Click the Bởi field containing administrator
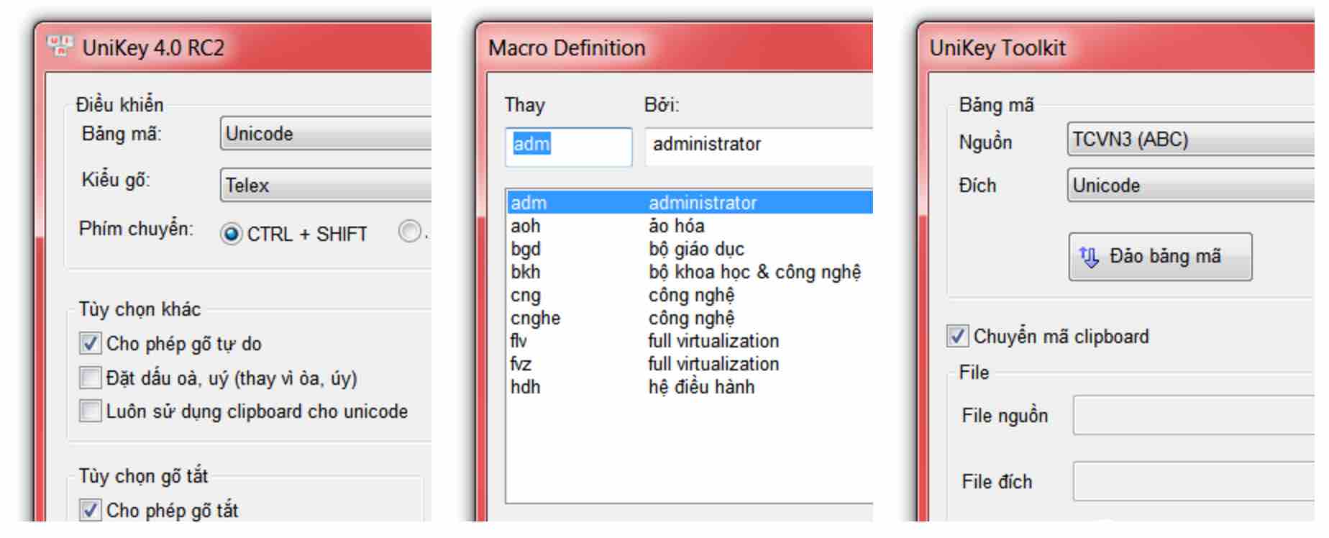1329x538 pixels. [x=759, y=147]
